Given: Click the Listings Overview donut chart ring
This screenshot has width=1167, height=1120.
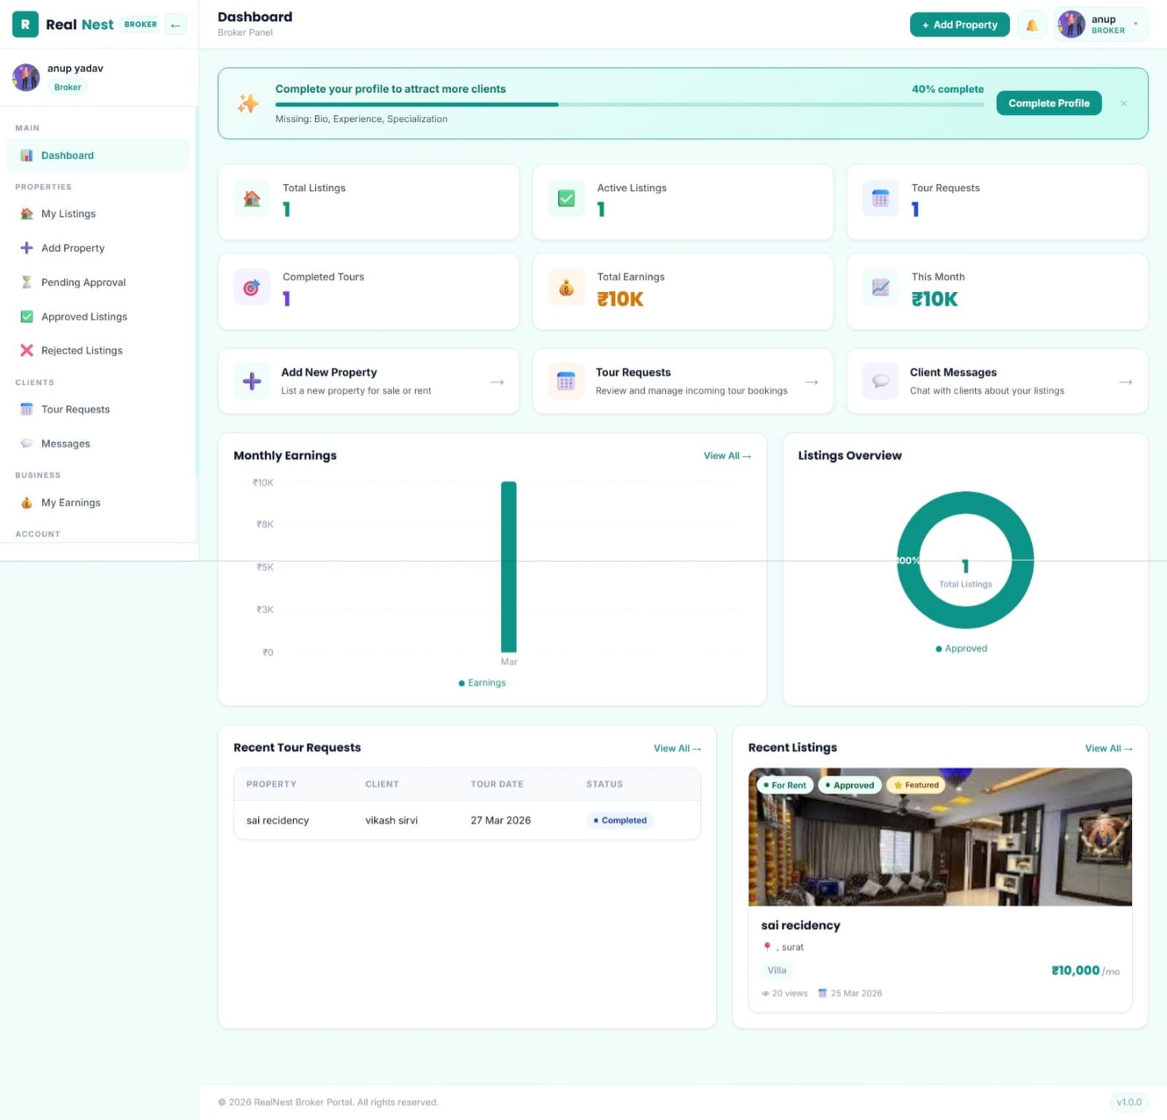Looking at the screenshot, I should click(965, 503).
